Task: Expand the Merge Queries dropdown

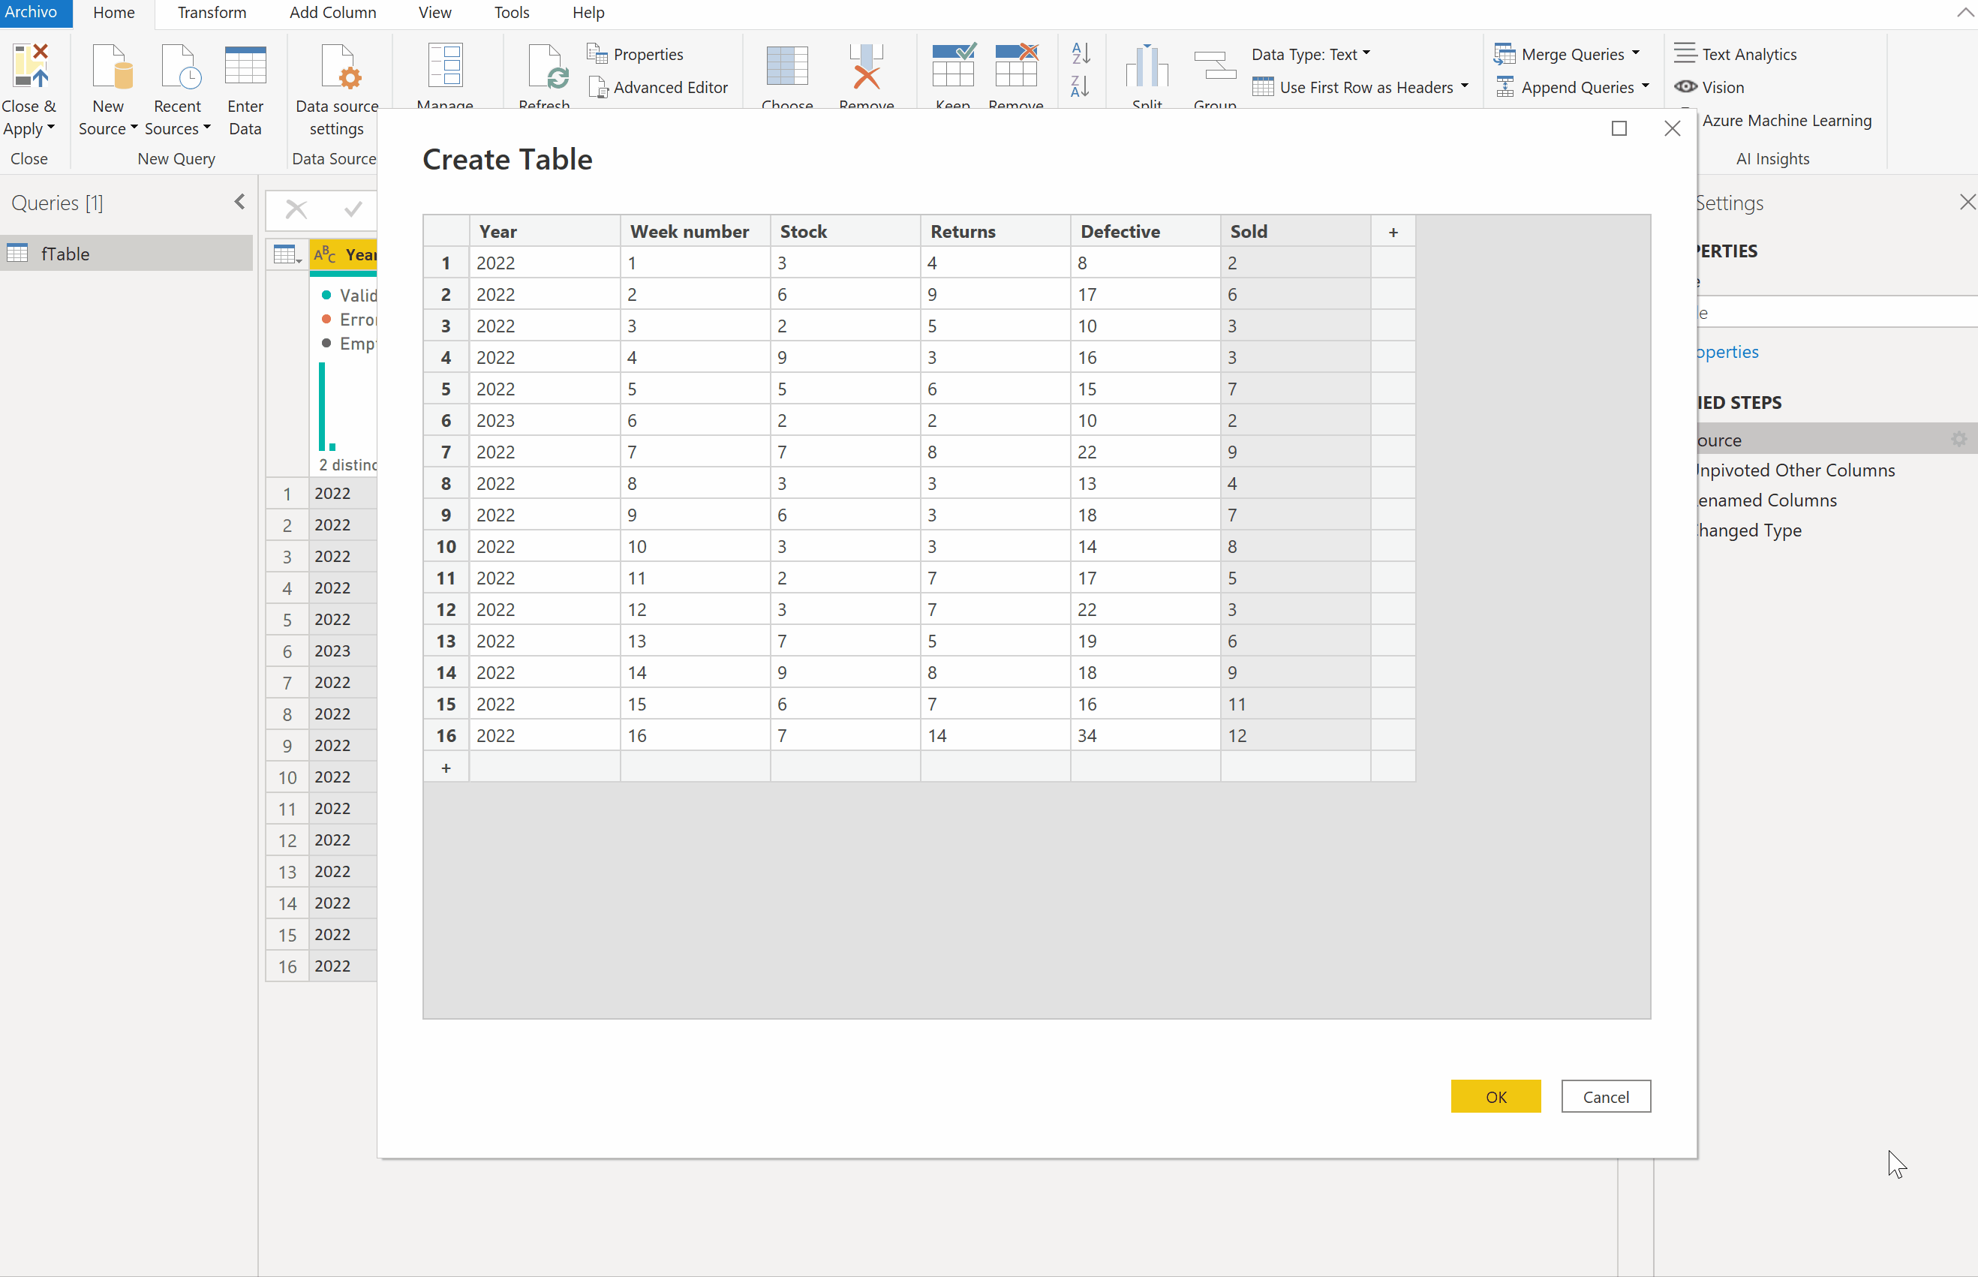Action: click(1636, 53)
